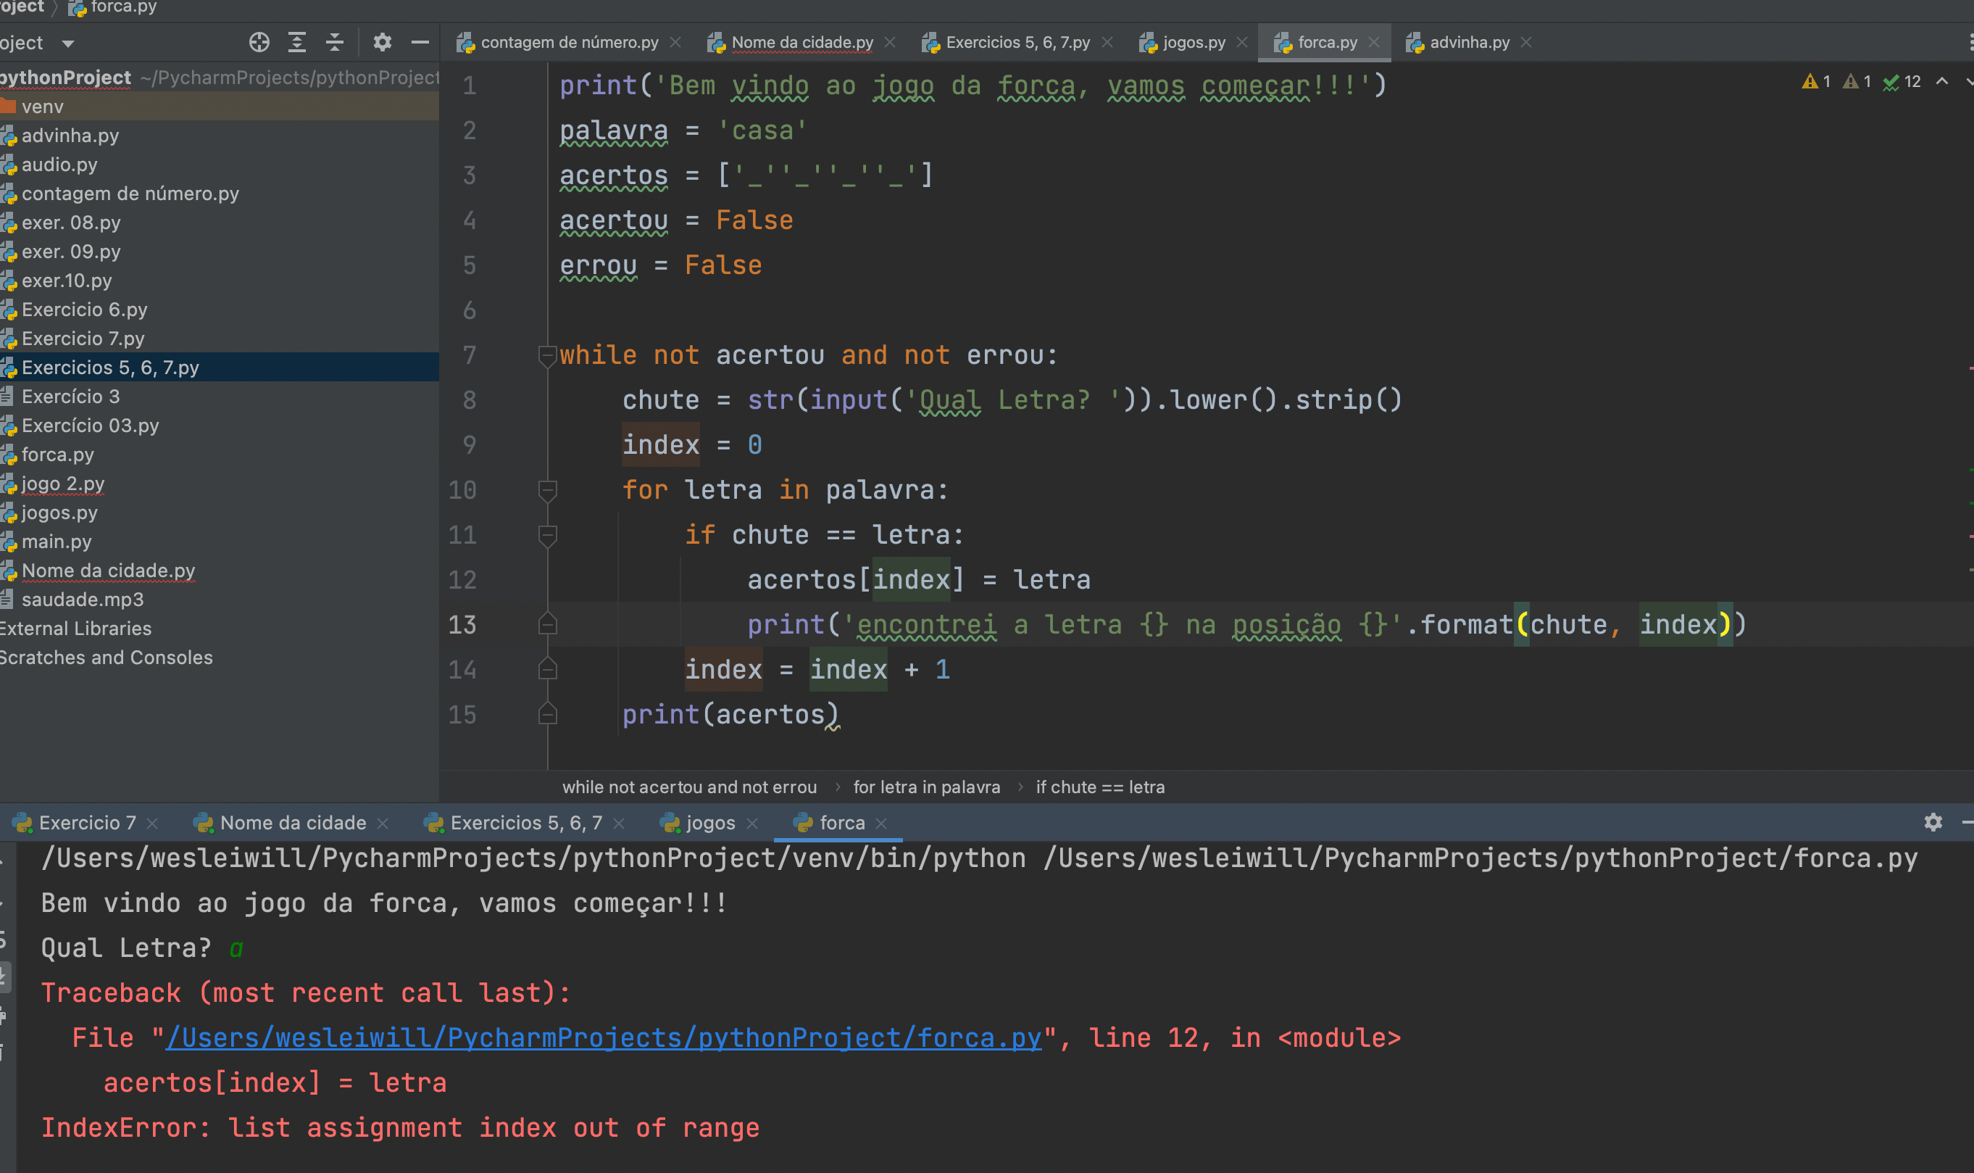Click fold end marker at line 13
1974x1173 pixels.
(x=547, y=624)
